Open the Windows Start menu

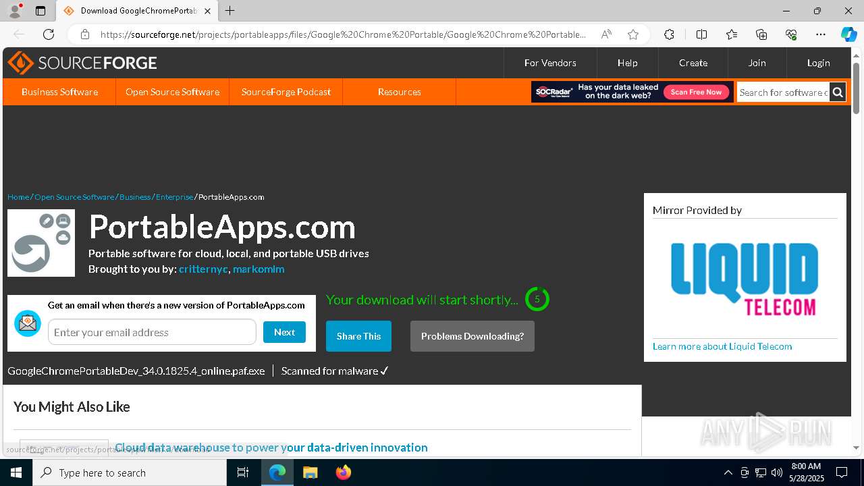pos(16,473)
